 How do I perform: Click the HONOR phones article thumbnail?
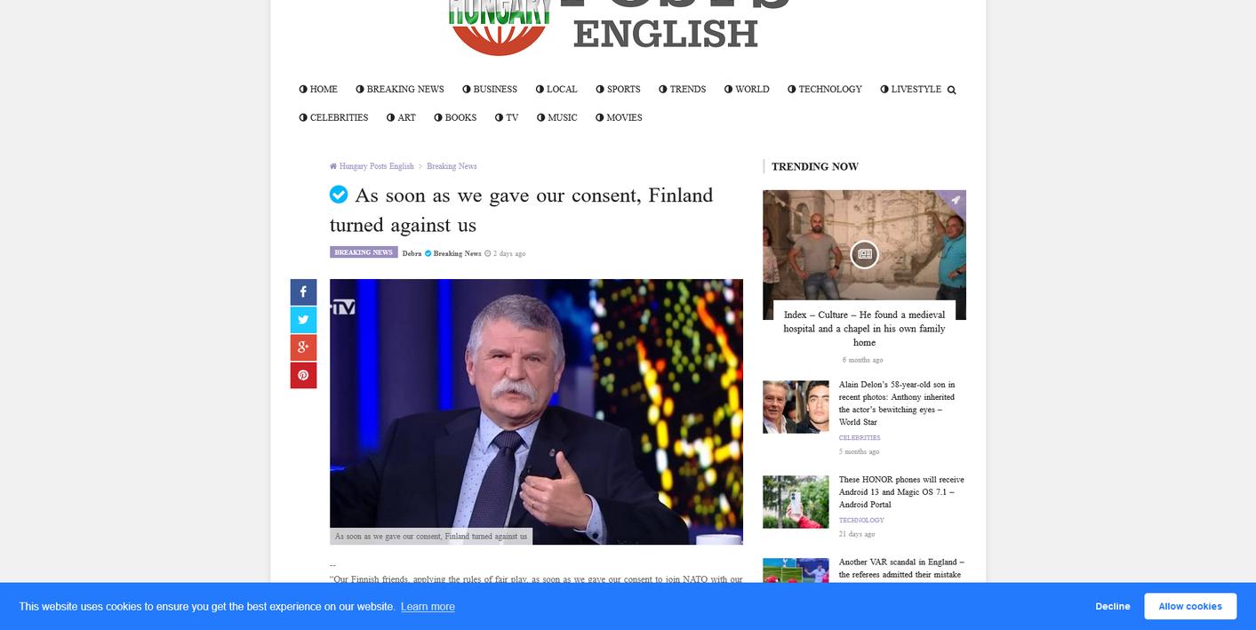coord(796,502)
